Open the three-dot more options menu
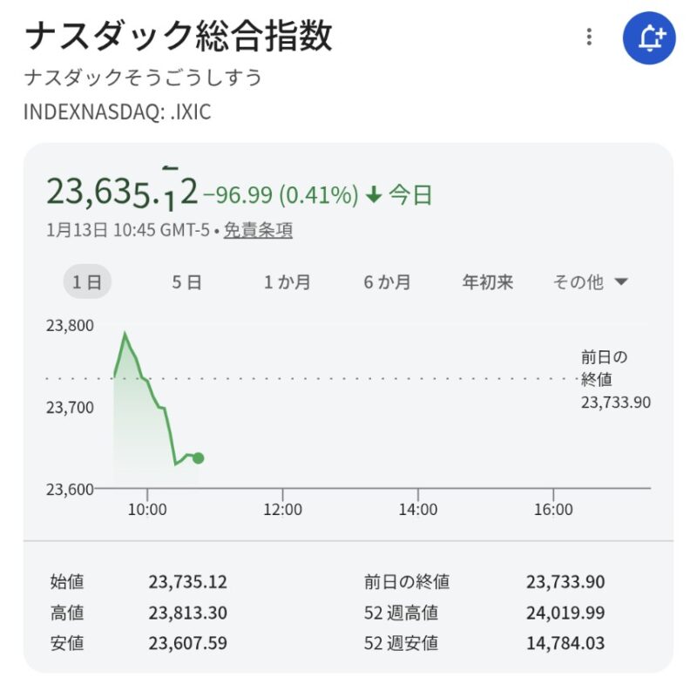 (x=590, y=37)
